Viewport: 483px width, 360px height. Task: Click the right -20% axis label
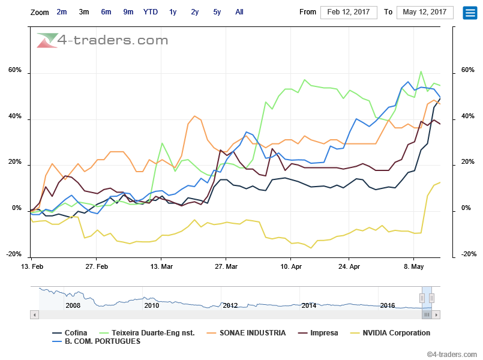point(469,254)
